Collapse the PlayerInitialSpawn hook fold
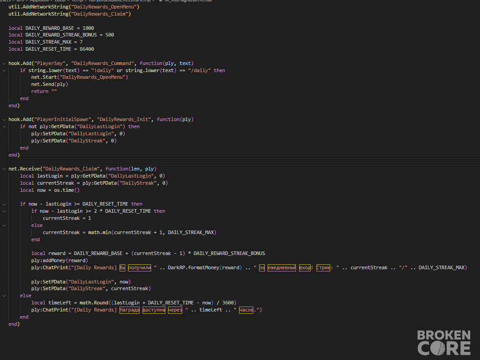This screenshot has width=480, height=360. (x=4, y=120)
